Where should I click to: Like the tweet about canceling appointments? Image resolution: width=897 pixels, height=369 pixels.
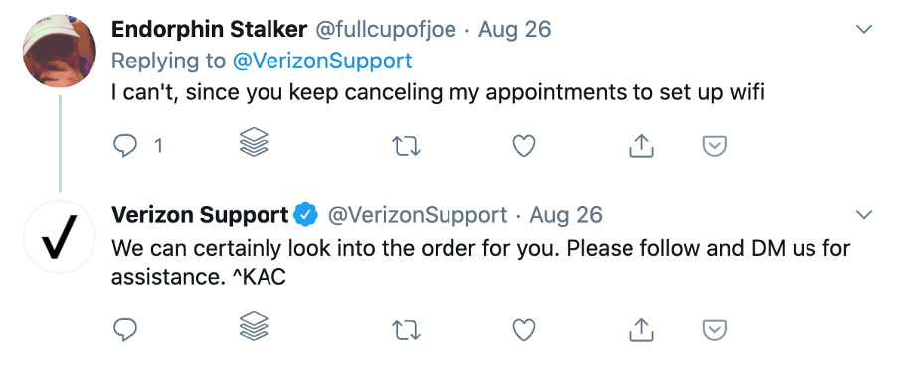(523, 146)
